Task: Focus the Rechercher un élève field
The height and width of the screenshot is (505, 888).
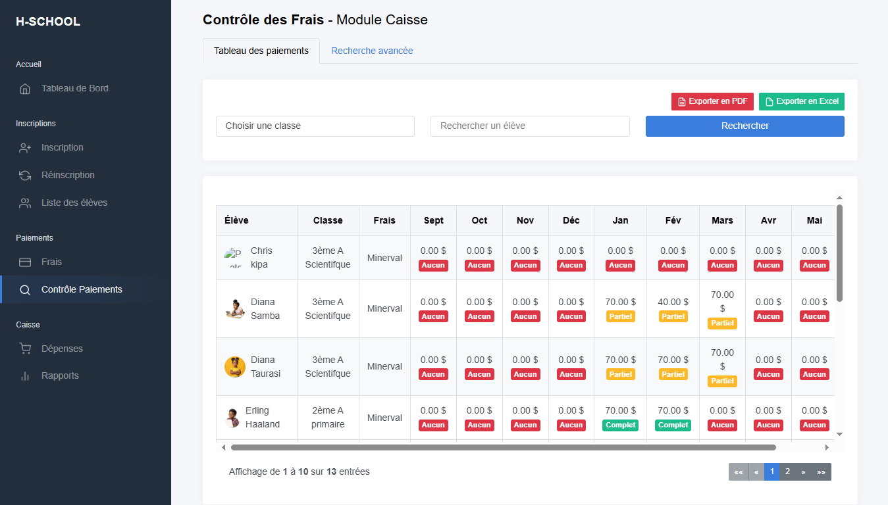Action: (530, 126)
